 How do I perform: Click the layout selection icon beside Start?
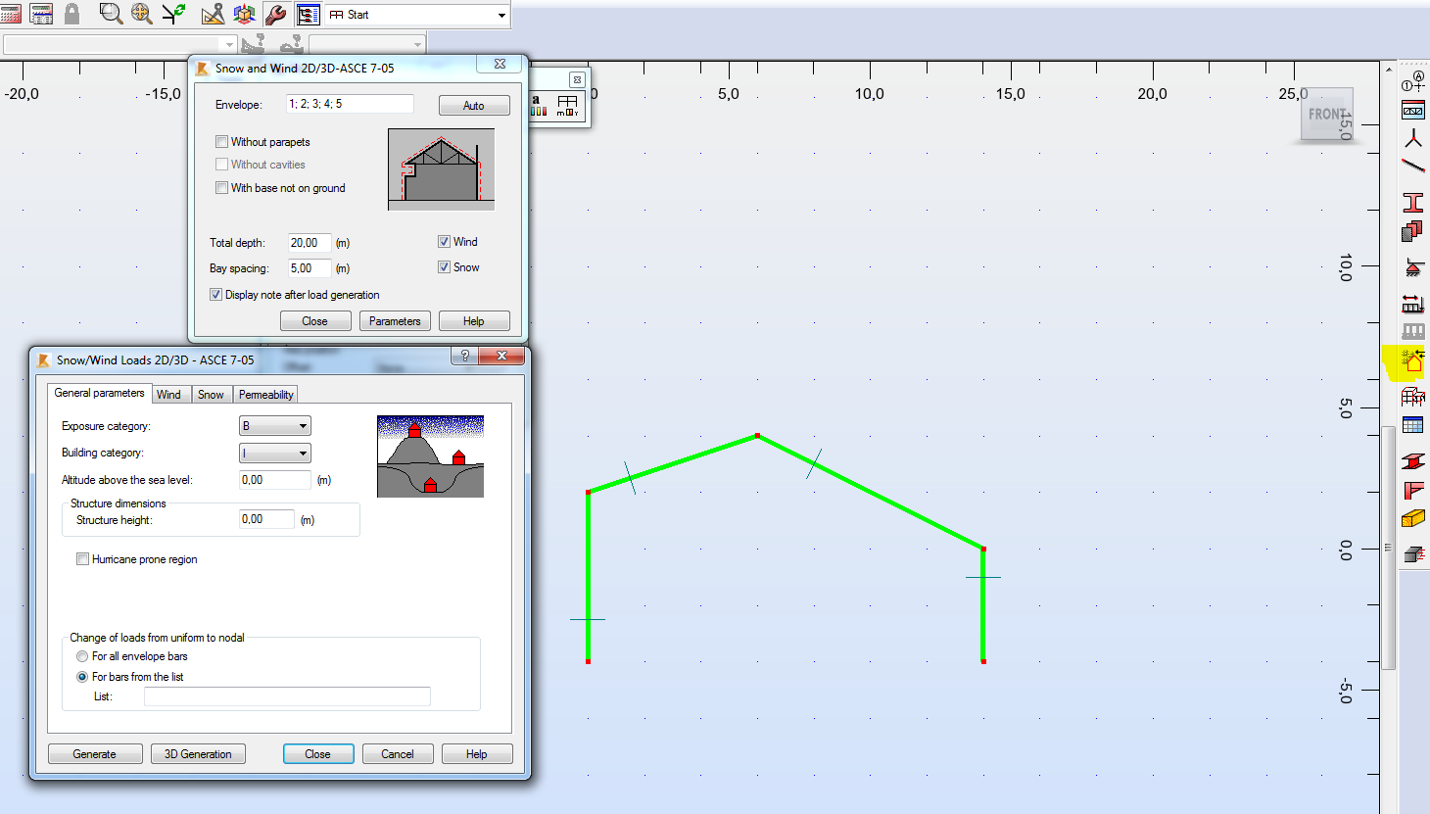pyautogui.click(x=308, y=14)
